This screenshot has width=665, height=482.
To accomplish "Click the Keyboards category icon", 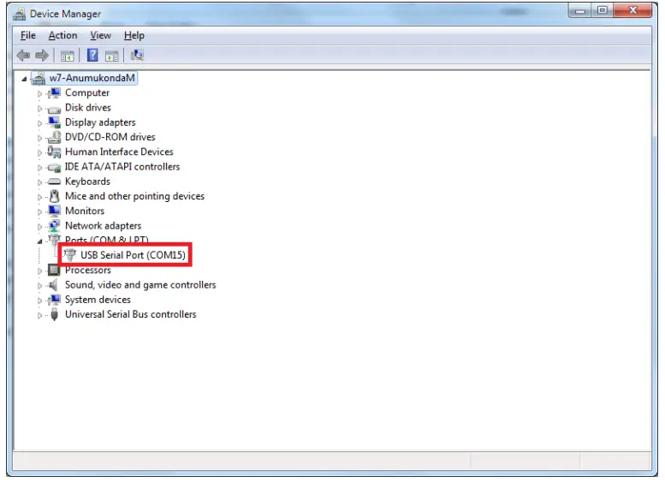I will (54, 181).
